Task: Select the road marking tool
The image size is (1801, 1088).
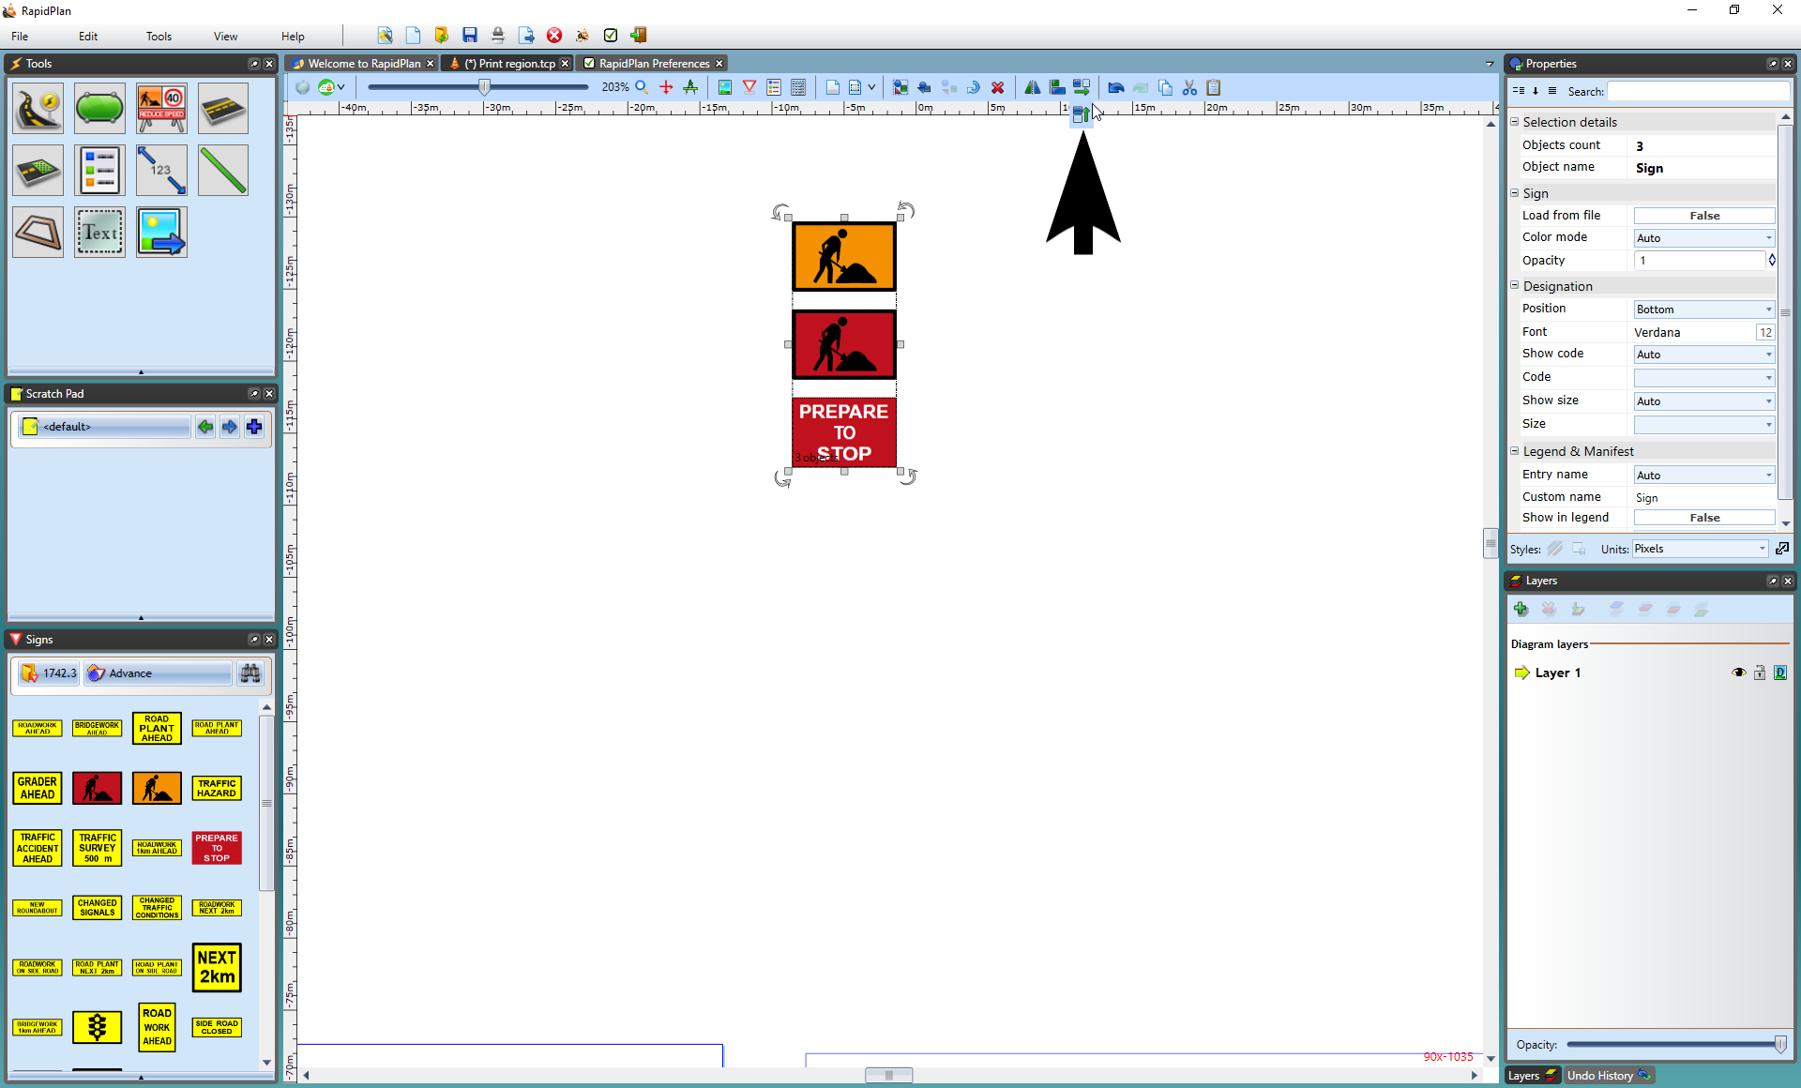Action: point(223,108)
